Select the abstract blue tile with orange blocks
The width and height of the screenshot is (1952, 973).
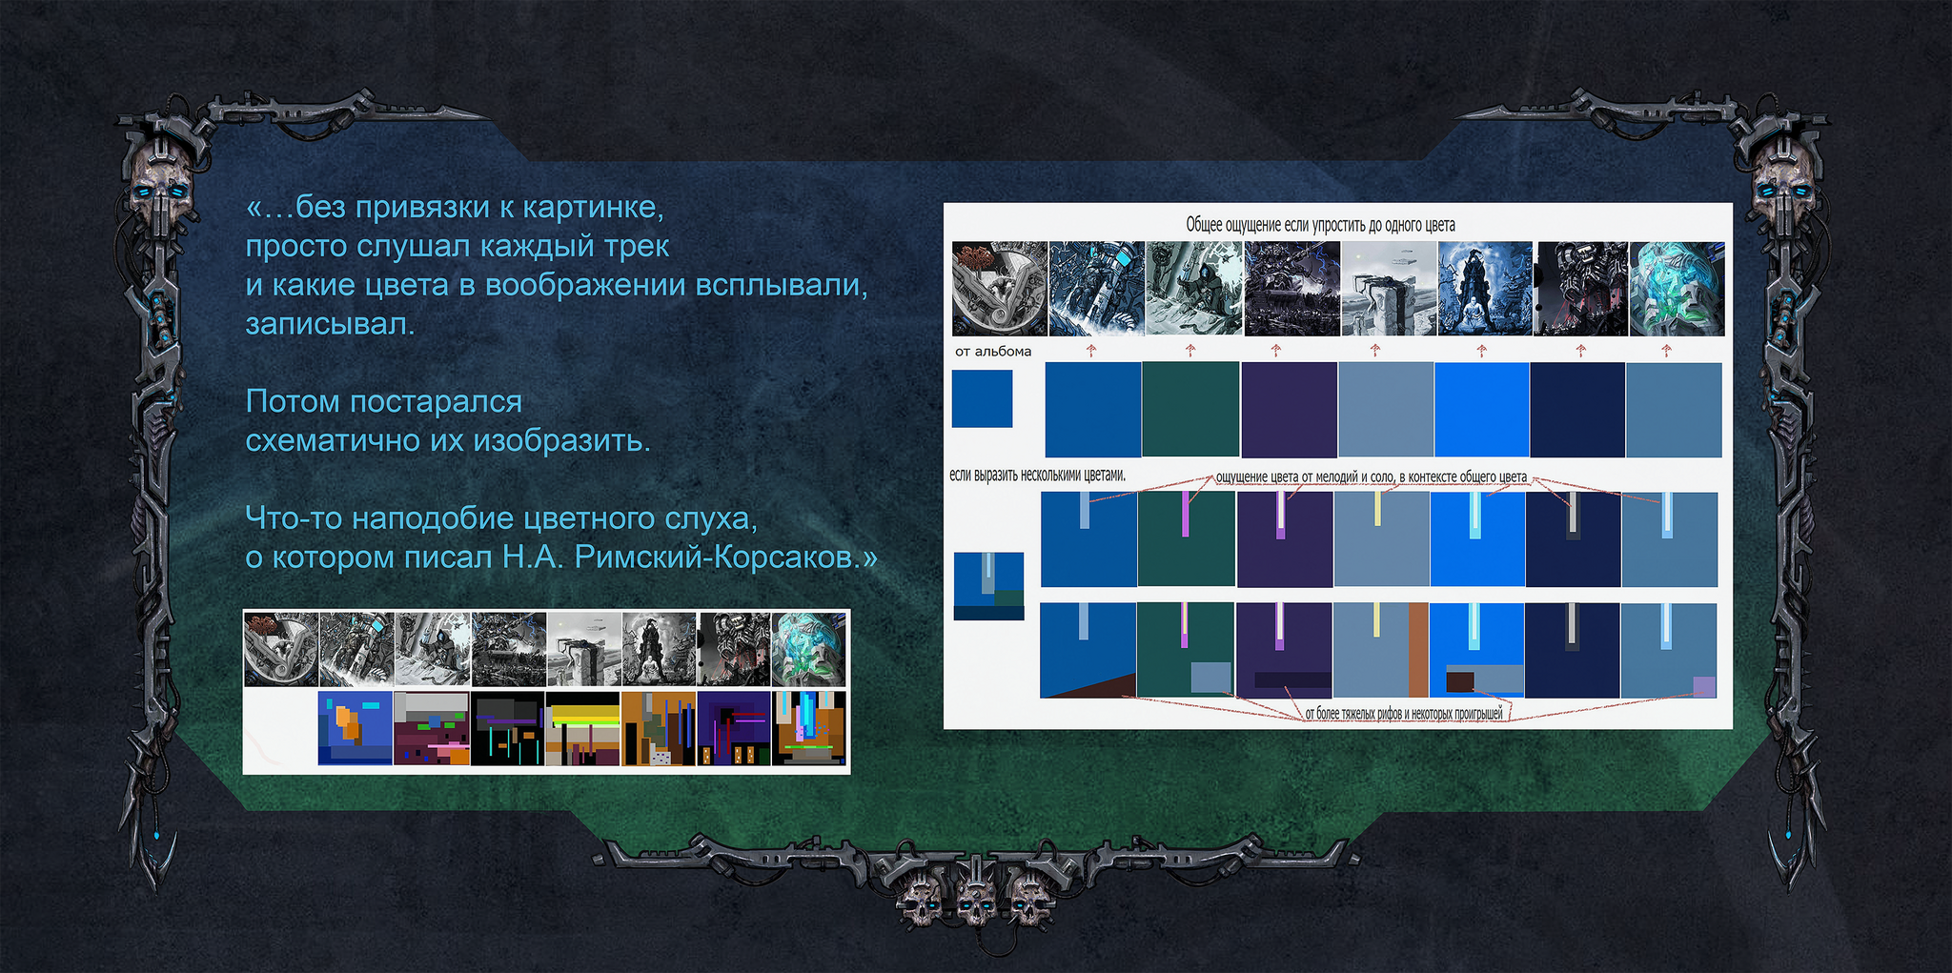tap(356, 728)
